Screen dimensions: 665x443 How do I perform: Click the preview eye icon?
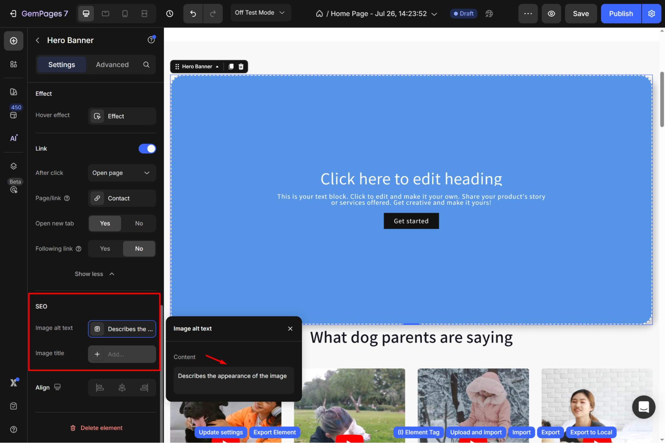point(551,14)
